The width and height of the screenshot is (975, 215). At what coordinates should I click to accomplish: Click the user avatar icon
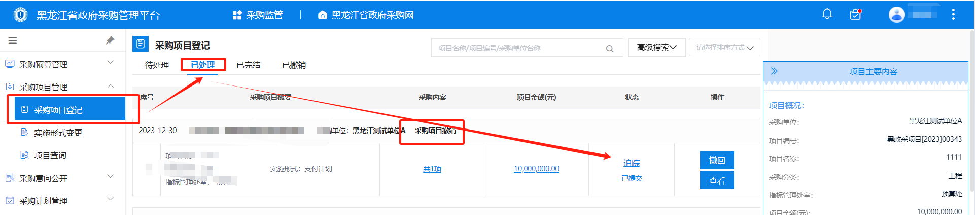896,15
